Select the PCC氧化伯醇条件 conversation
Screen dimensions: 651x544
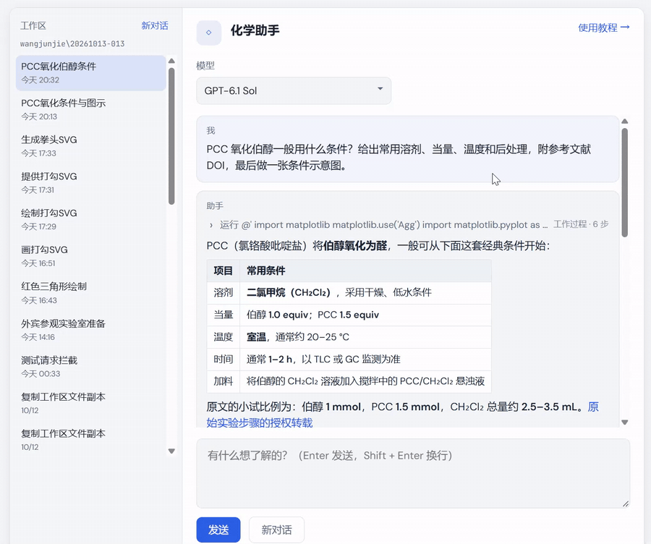pos(91,73)
